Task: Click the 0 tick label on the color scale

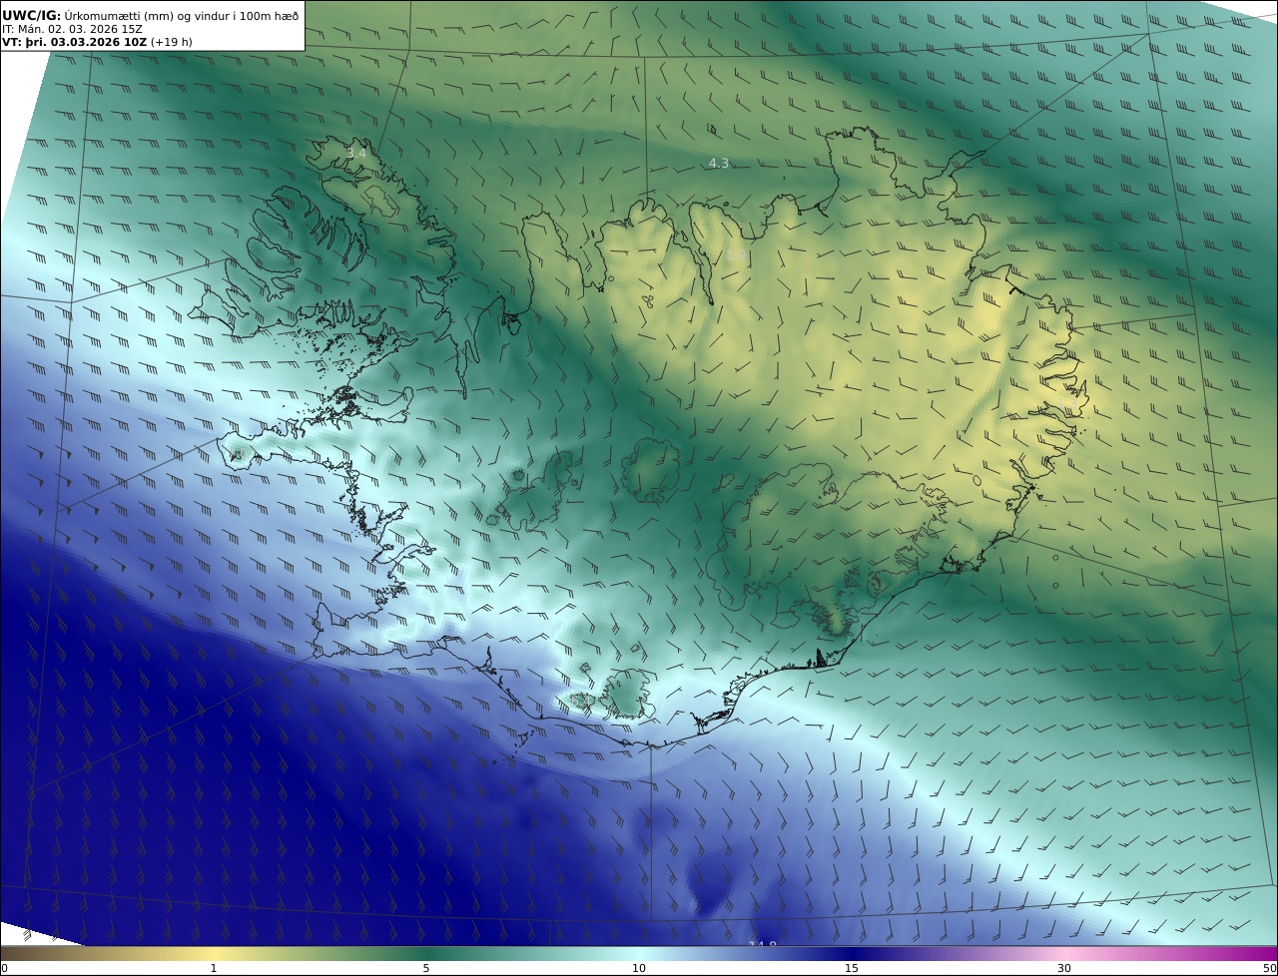Action: (4, 968)
